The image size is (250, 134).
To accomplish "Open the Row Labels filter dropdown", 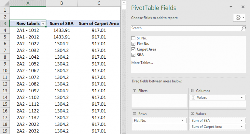I will [x=43, y=24].
